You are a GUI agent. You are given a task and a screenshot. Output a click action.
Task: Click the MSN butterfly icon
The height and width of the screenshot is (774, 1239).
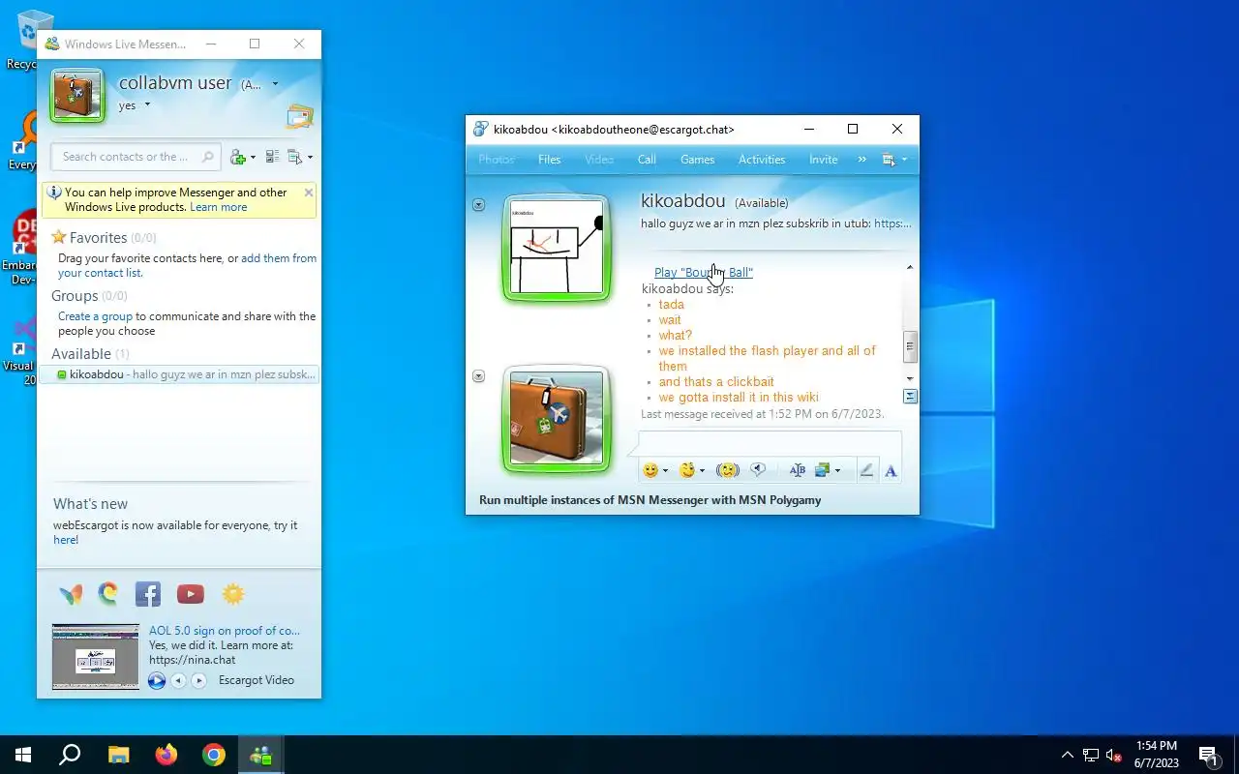tap(71, 594)
